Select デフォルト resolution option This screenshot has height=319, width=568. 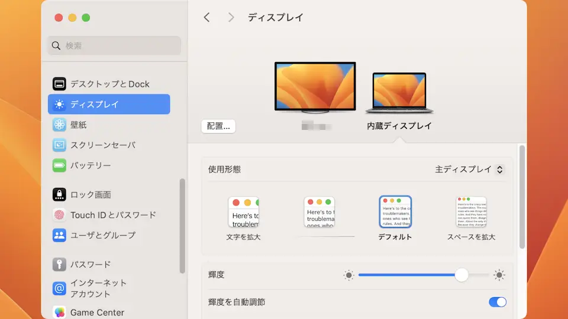click(395, 212)
